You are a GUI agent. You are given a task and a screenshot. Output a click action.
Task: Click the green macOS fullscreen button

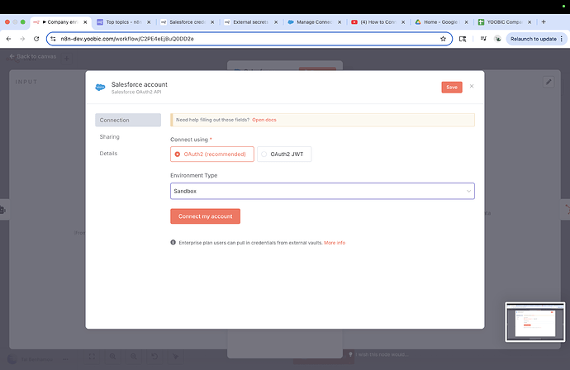coord(23,21)
